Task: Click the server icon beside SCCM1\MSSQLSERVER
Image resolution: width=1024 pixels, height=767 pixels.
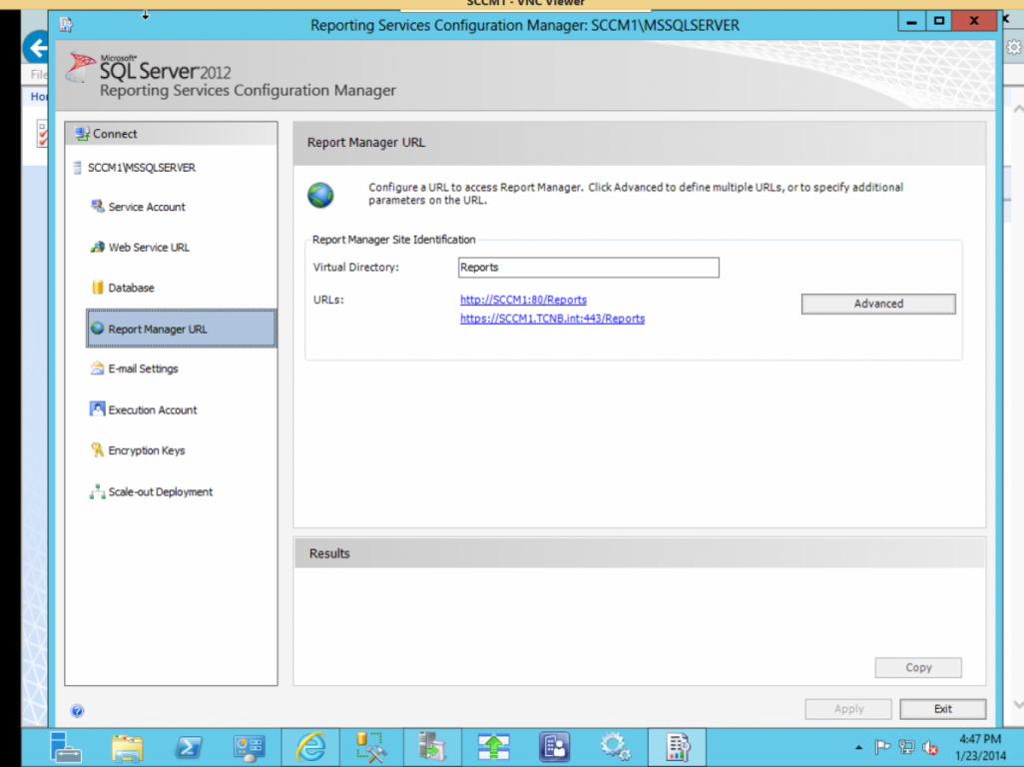Action: [x=77, y=168]
